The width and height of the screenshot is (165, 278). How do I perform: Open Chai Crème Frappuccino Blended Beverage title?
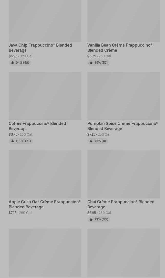[x=121, y=204]
